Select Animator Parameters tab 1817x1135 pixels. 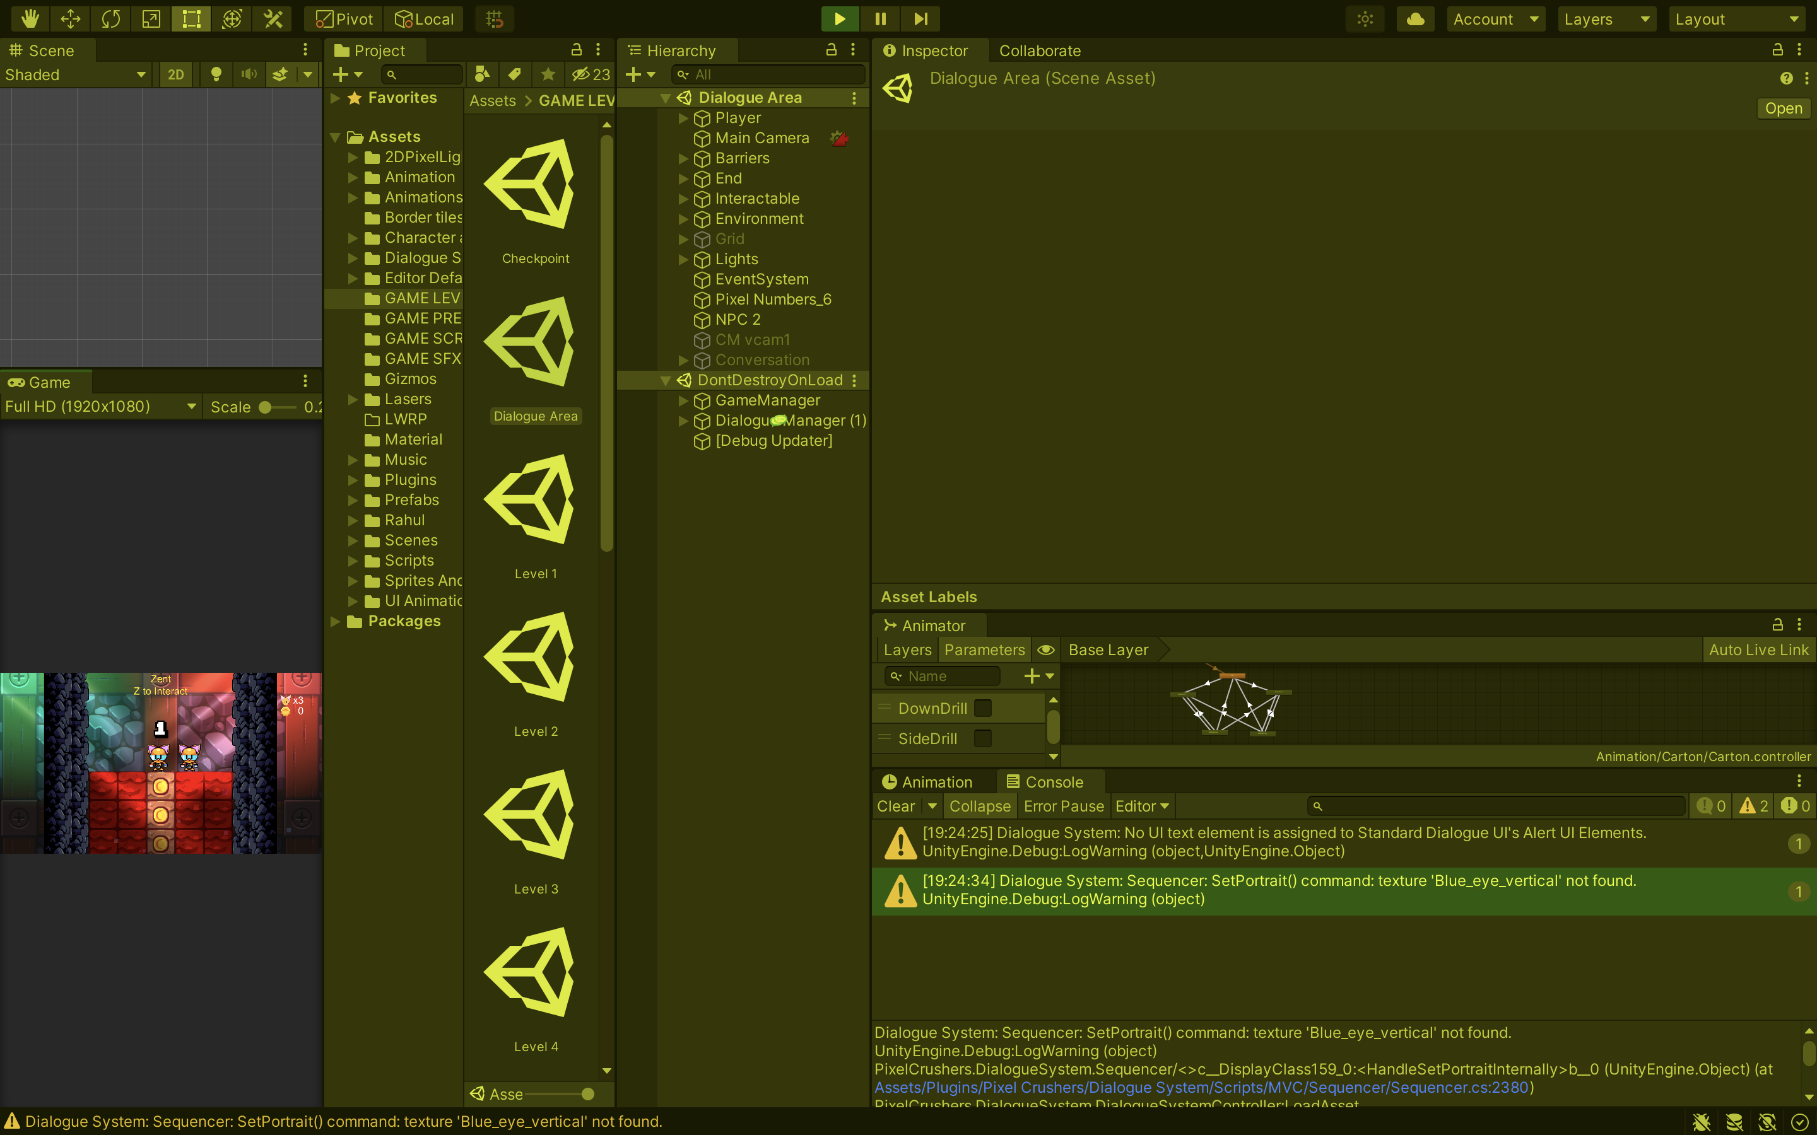[984, 650]
